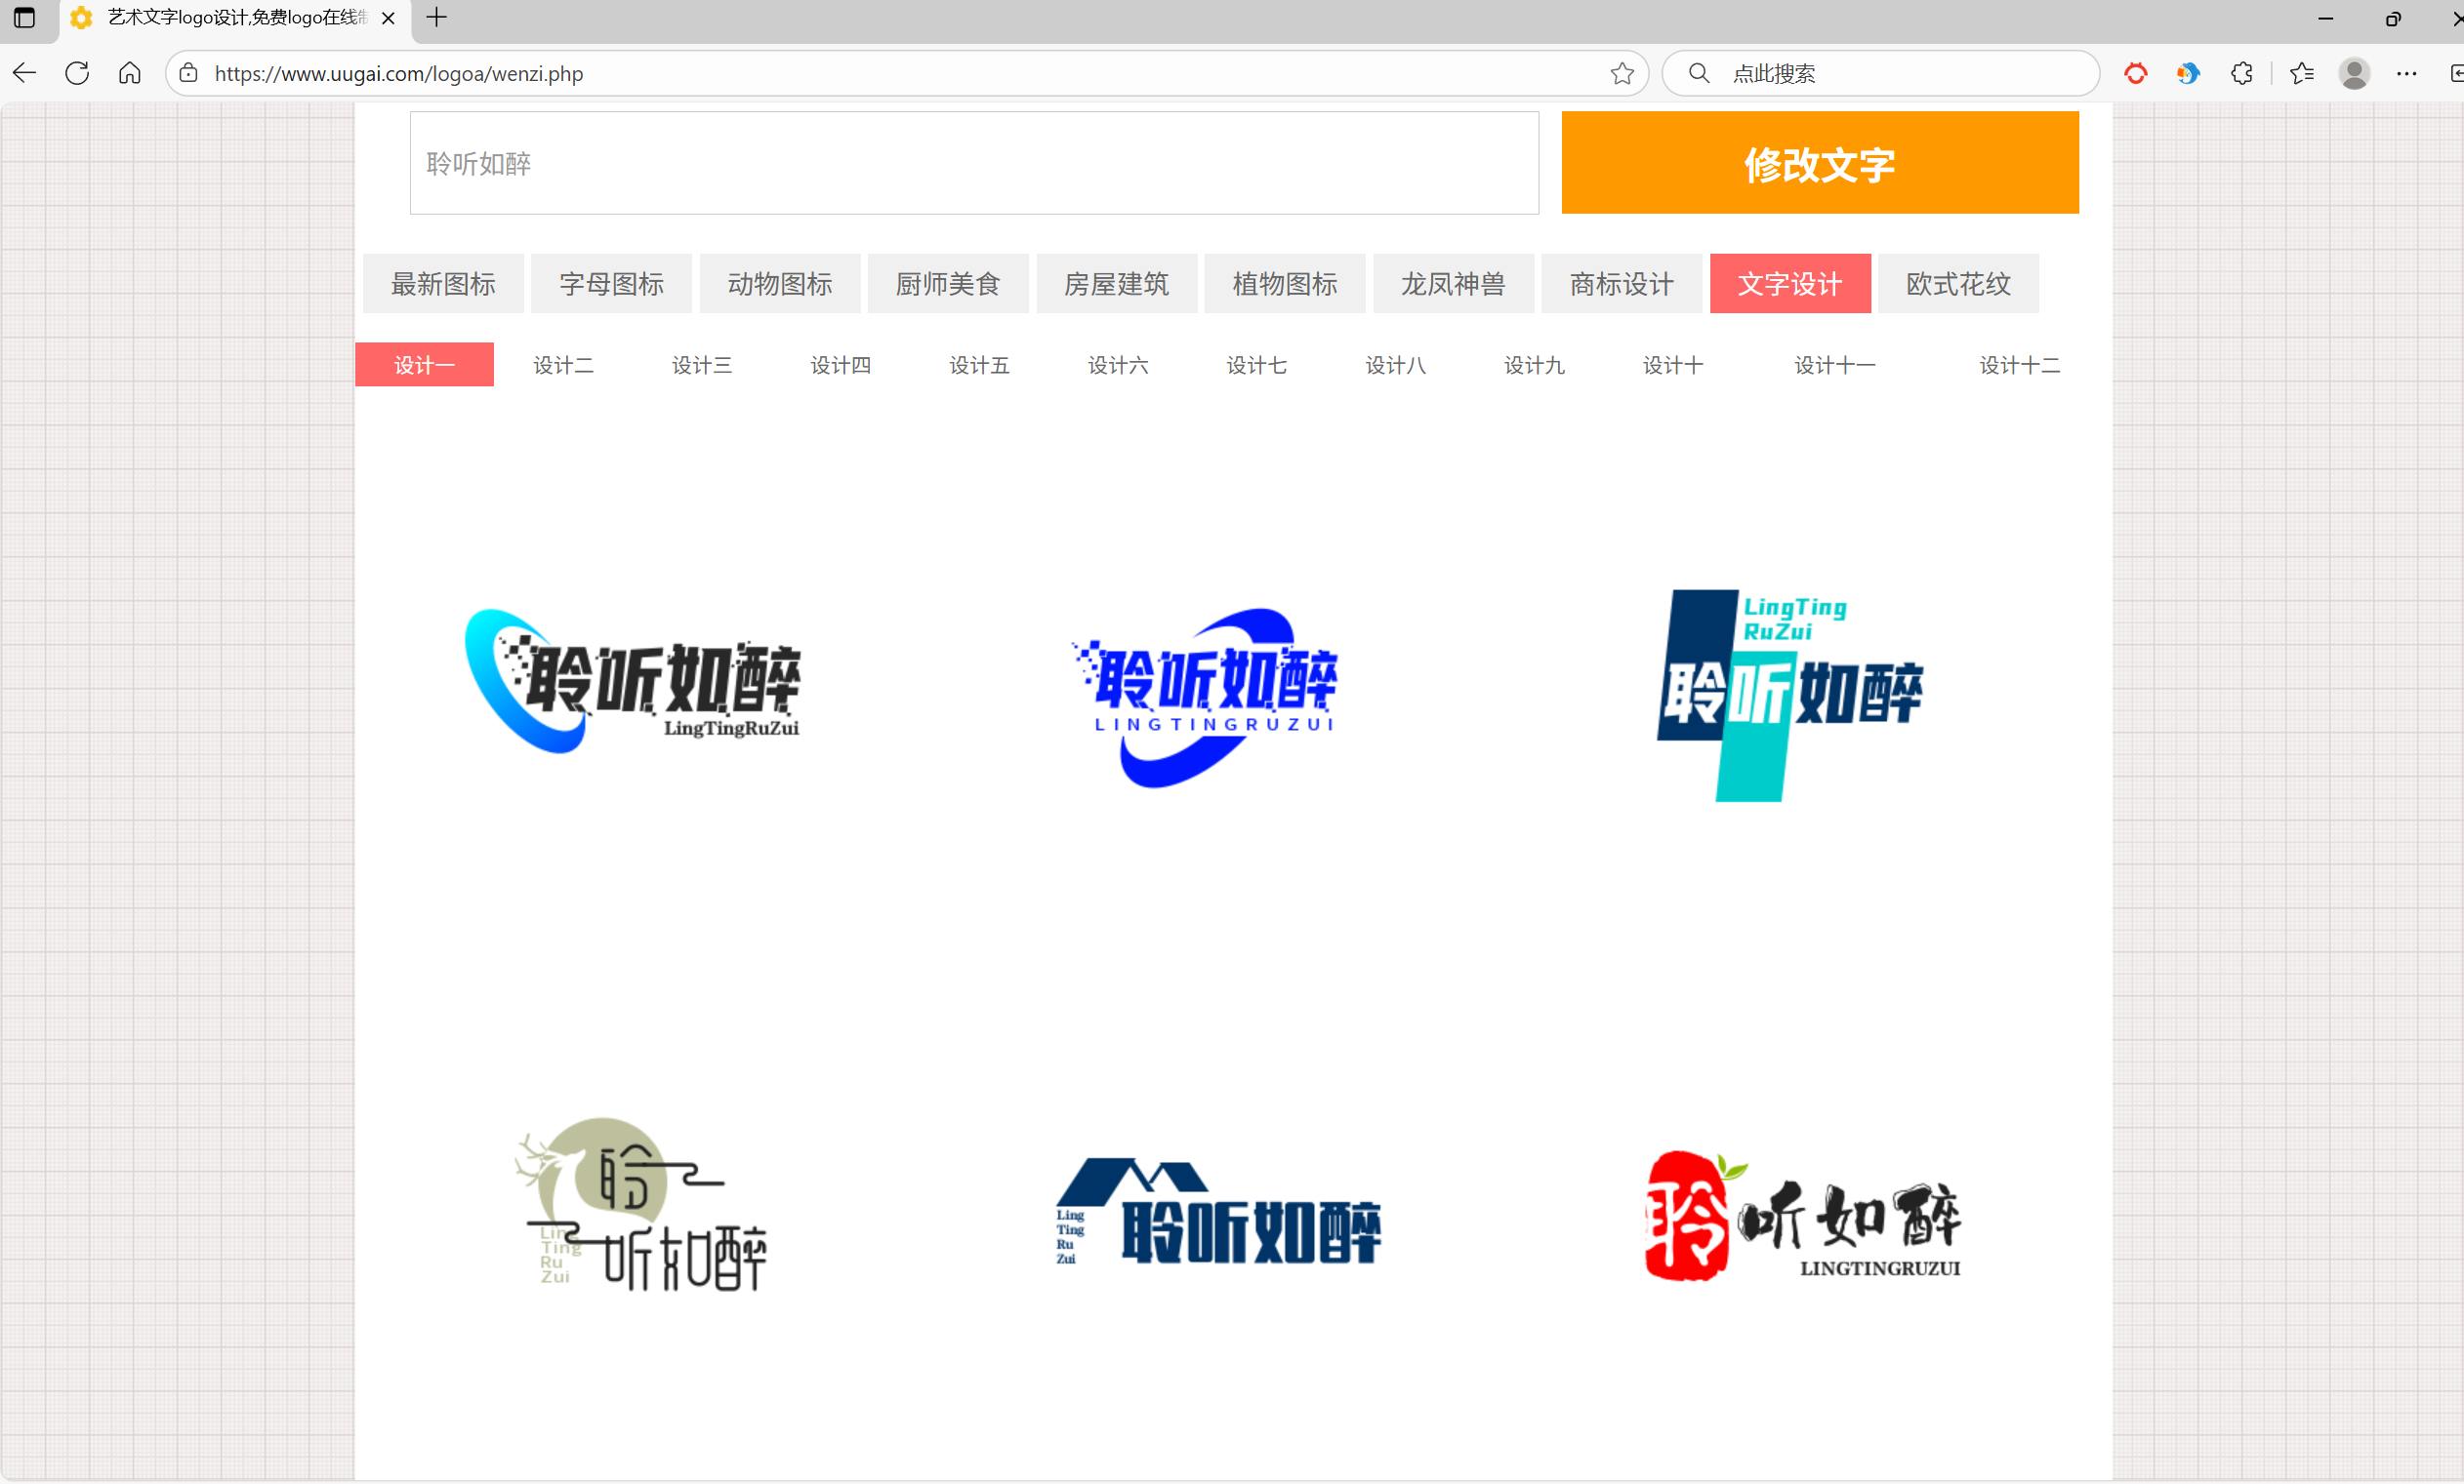Click the 修改文字 orange button

coord(1819,163)
